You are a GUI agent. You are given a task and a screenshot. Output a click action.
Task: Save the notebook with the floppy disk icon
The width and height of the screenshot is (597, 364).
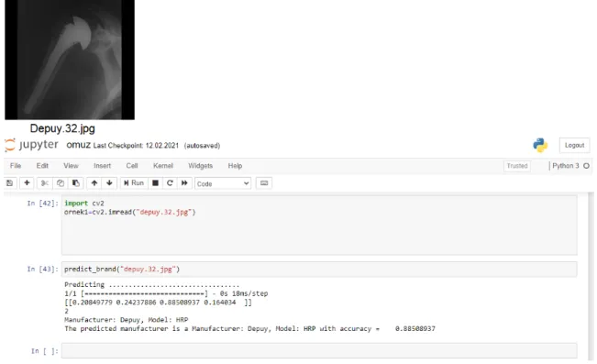(10, 183)
